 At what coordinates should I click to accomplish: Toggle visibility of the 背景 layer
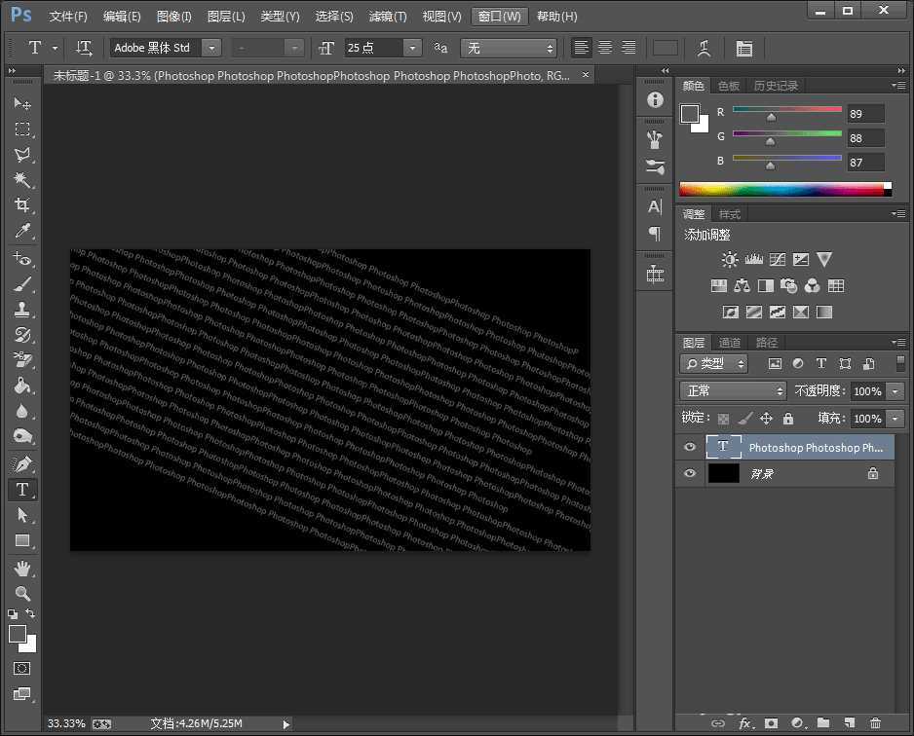coord(689,473)
